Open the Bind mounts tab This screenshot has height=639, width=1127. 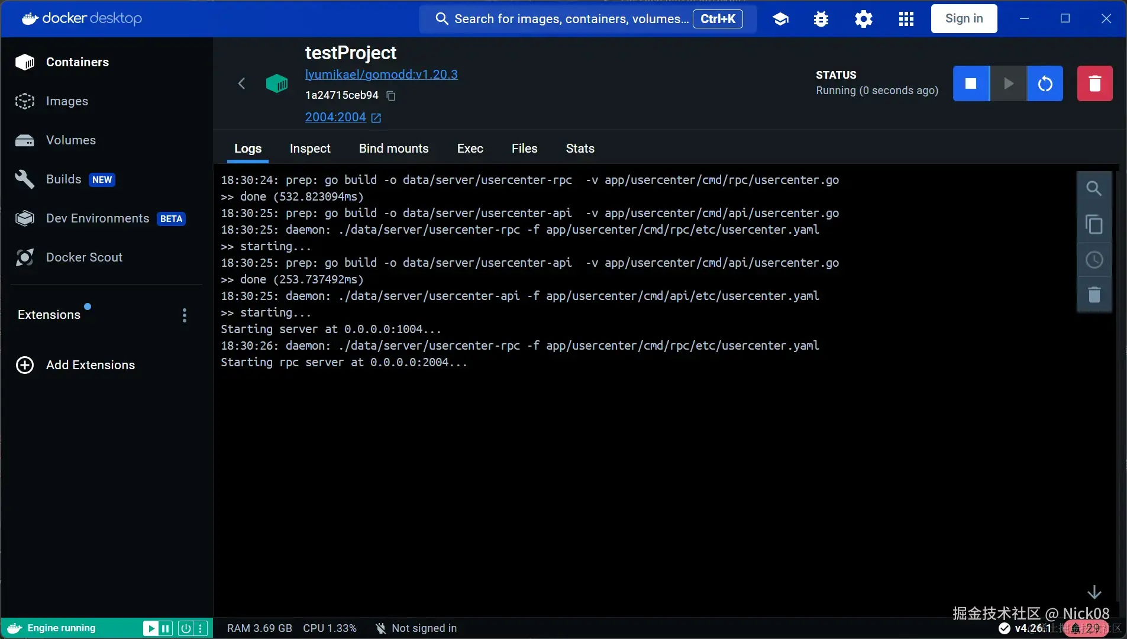click(x=393, y=149)
